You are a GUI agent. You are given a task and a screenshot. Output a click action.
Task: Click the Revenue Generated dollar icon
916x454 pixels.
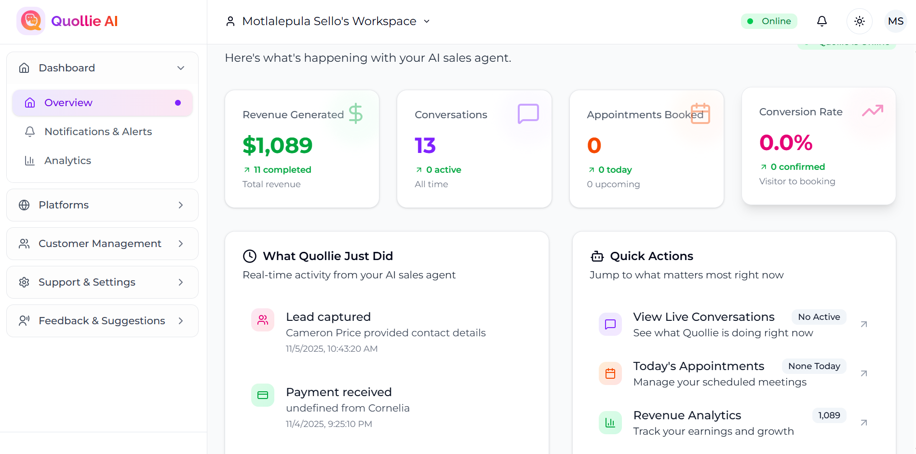point(356,114)
